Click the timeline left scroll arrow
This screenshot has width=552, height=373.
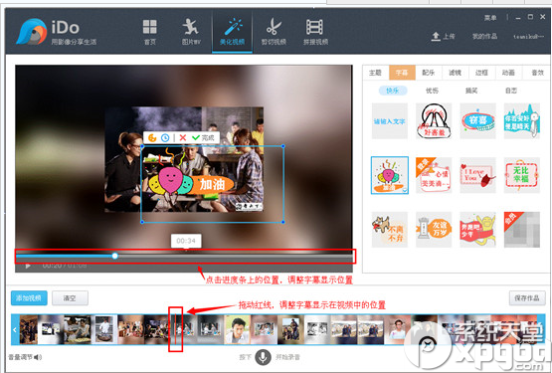tap(15, 329)
